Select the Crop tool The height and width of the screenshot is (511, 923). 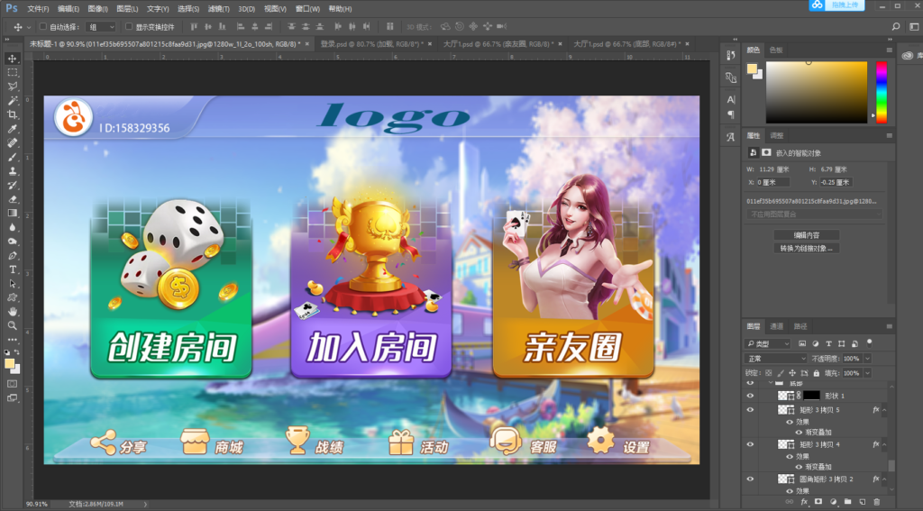pos(13,114)
